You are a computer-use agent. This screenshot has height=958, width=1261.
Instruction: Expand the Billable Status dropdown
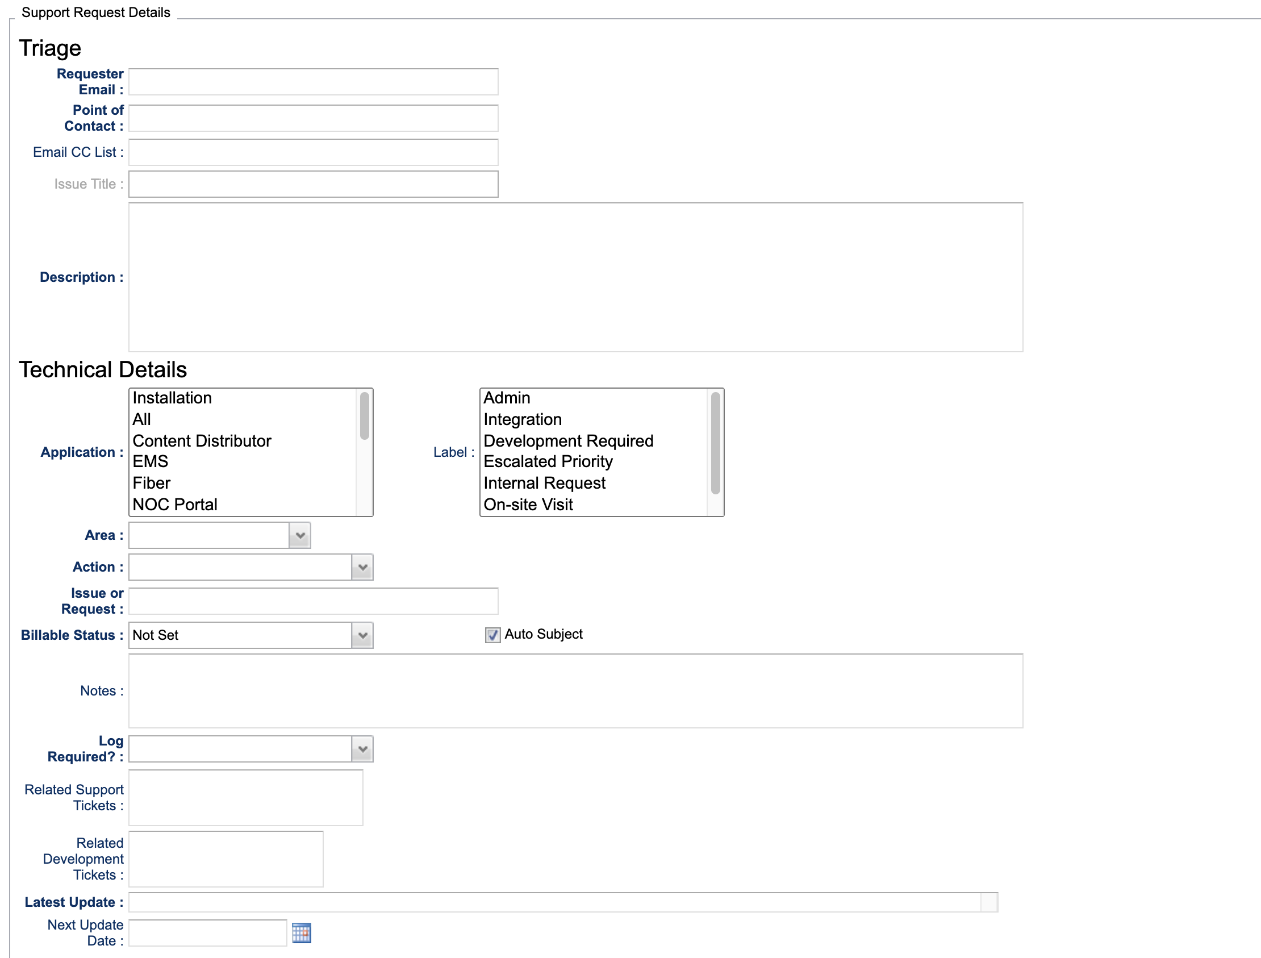pos(362,635)
